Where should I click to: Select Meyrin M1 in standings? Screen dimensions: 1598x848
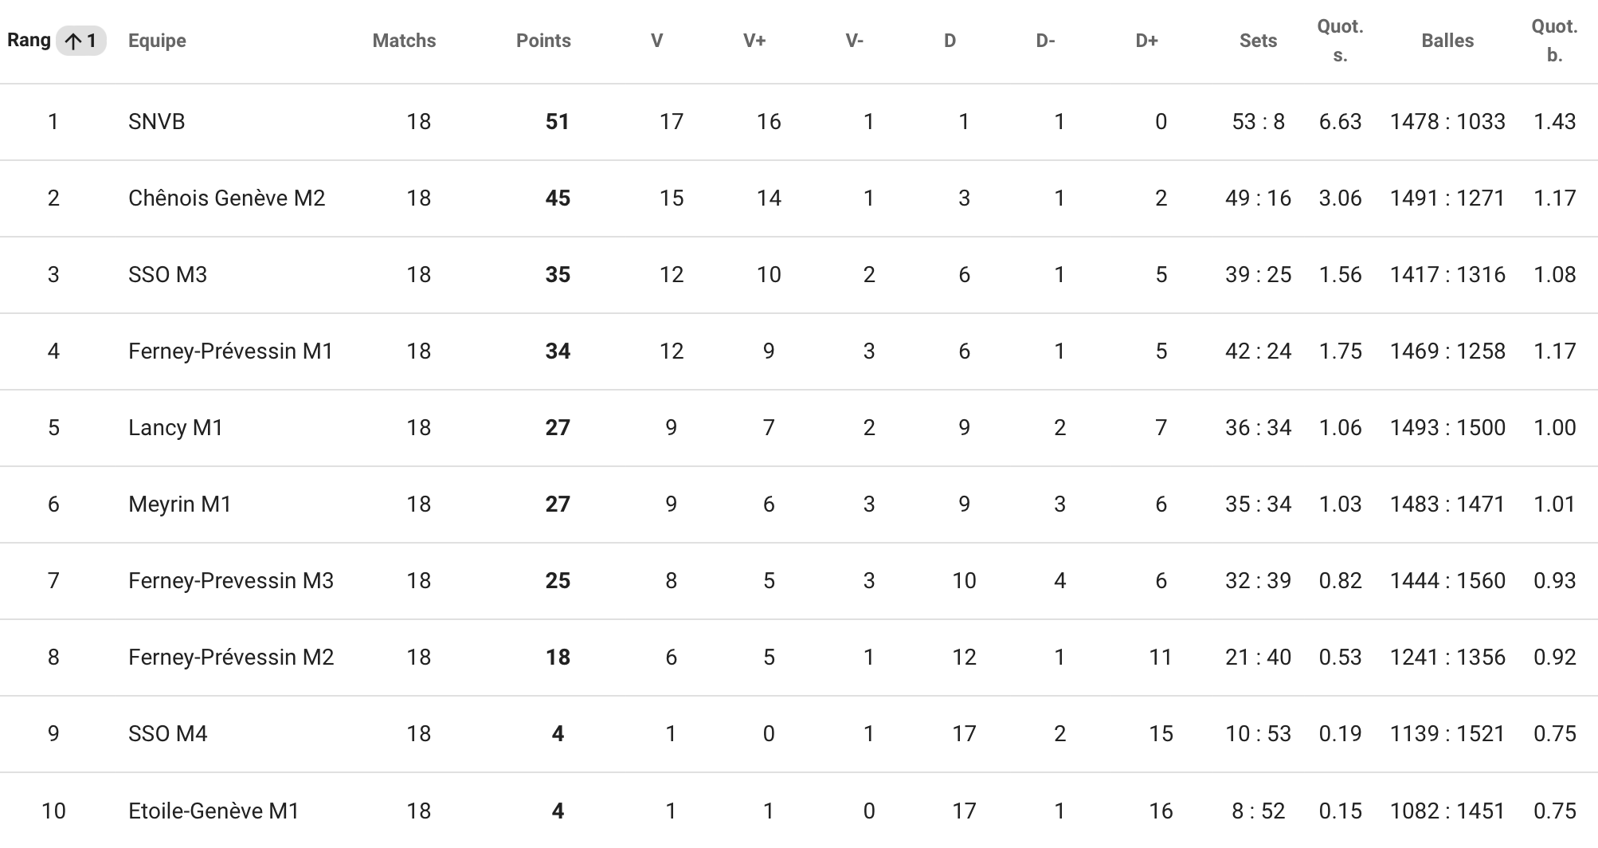click(x=179, y=504)
